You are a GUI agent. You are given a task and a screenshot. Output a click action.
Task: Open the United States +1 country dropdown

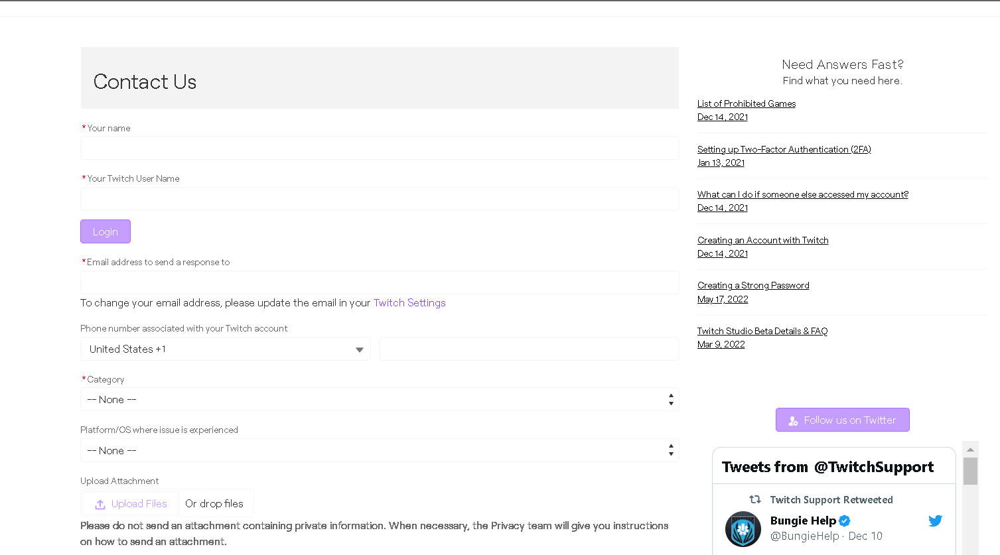[x=226, y=349]
